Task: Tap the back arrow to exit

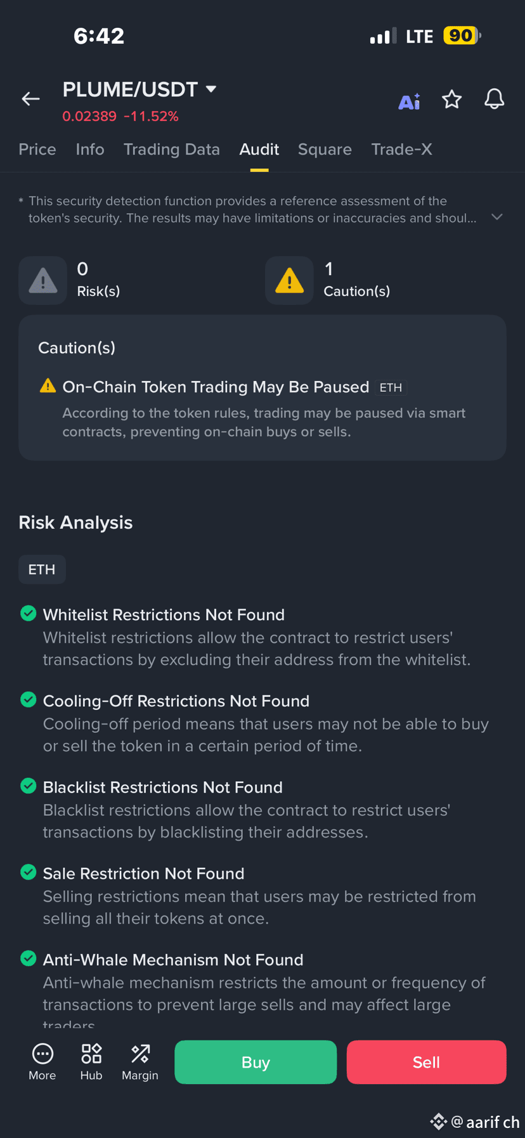Action: click(x=30, y=99)
